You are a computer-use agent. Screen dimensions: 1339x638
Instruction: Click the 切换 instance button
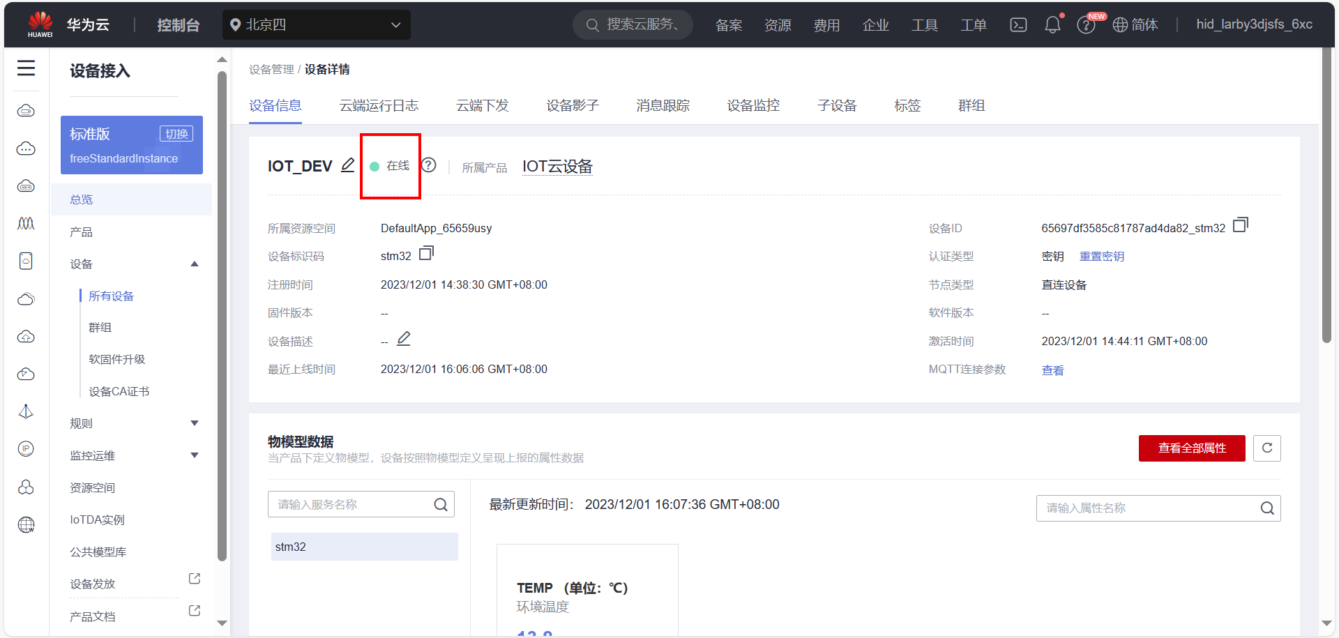point(176,134)
